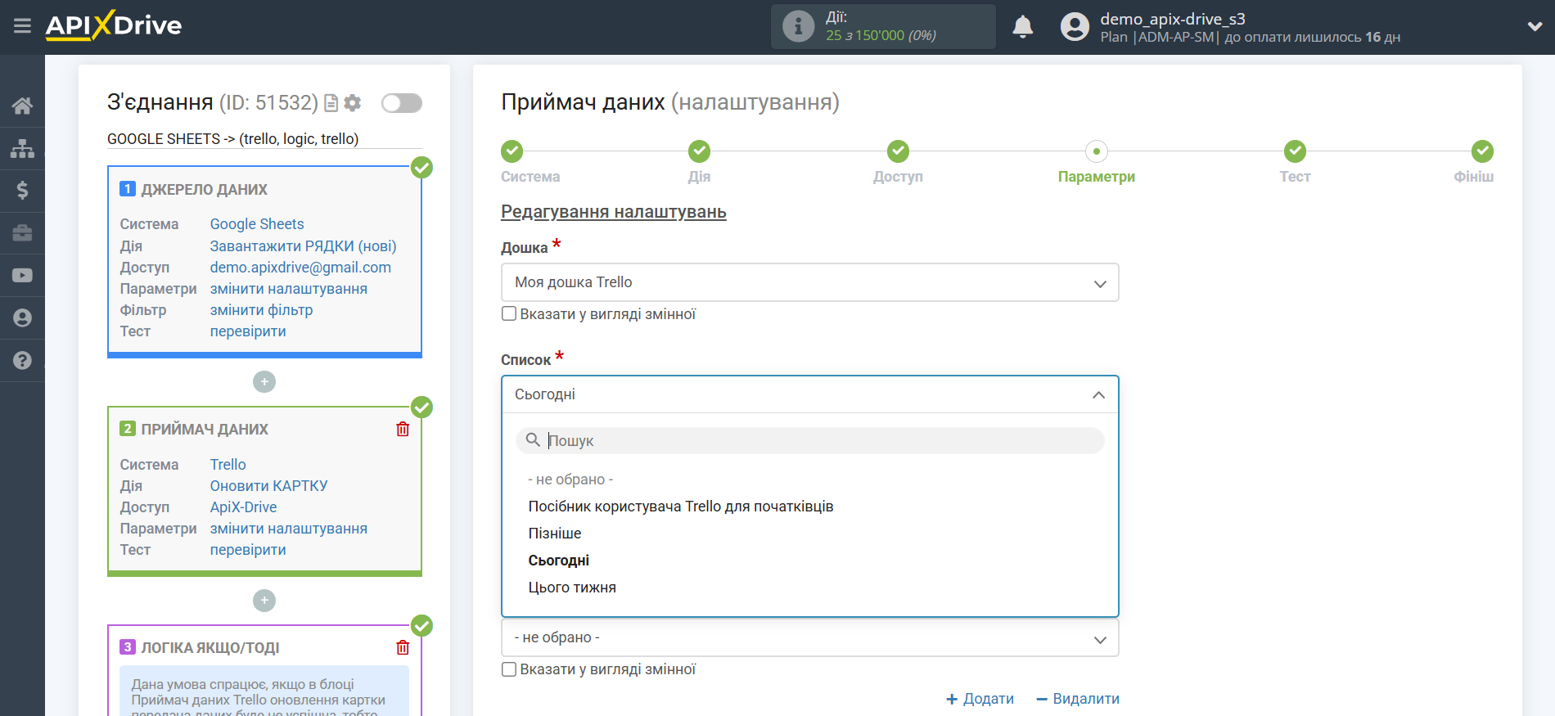Go to Home in the sidebar
Image resolution: width=1555 pixels, height=716 pixels.
[x=22, y=106]
